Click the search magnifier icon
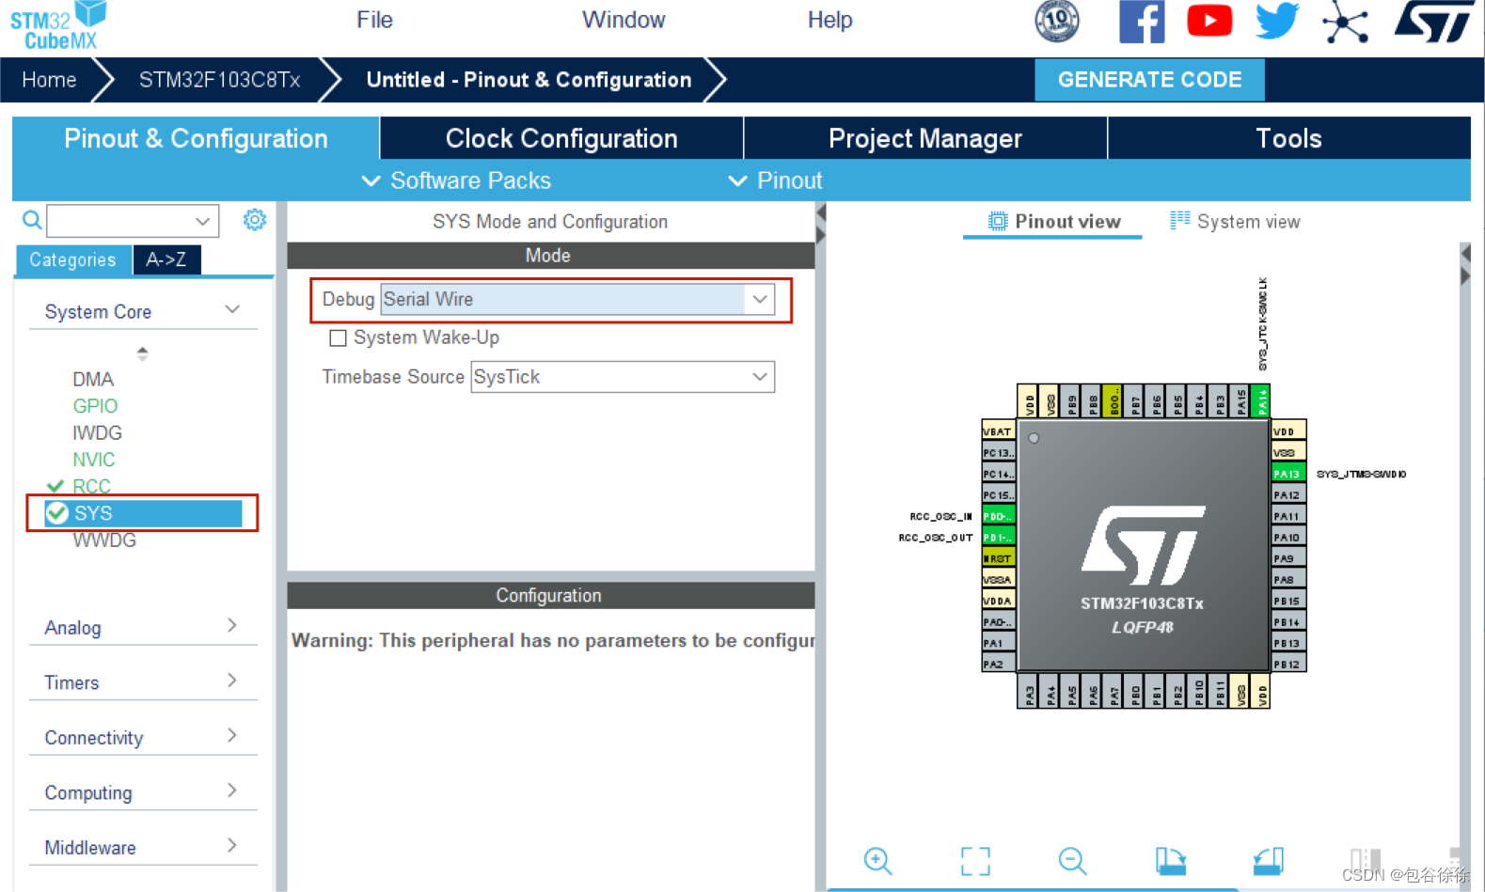Image resolution: width=1485 pixels, height=892 pixels. 32,220
